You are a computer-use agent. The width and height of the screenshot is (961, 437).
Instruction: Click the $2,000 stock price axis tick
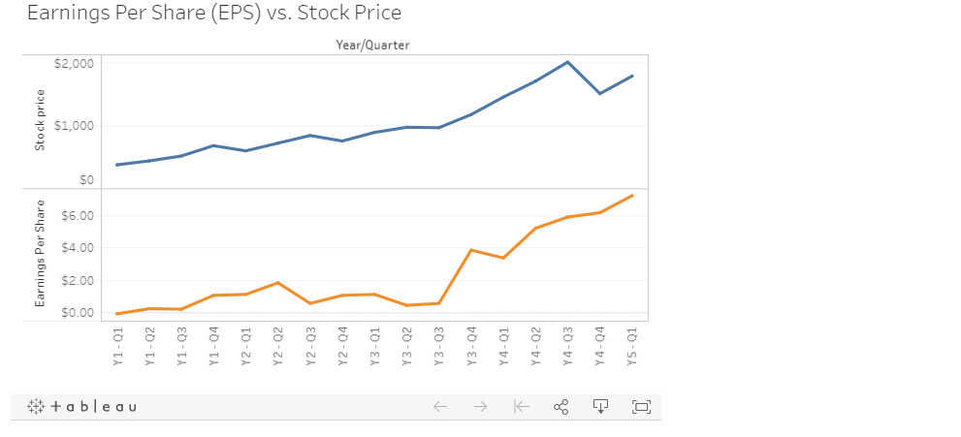click(x=74, y=64)
